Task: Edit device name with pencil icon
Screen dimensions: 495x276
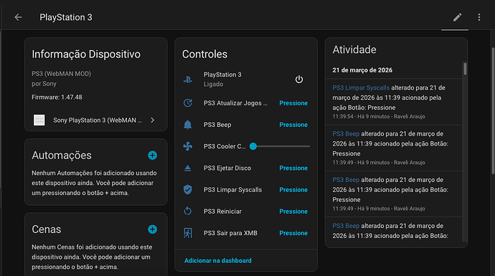Action: (x=458, y=17)
